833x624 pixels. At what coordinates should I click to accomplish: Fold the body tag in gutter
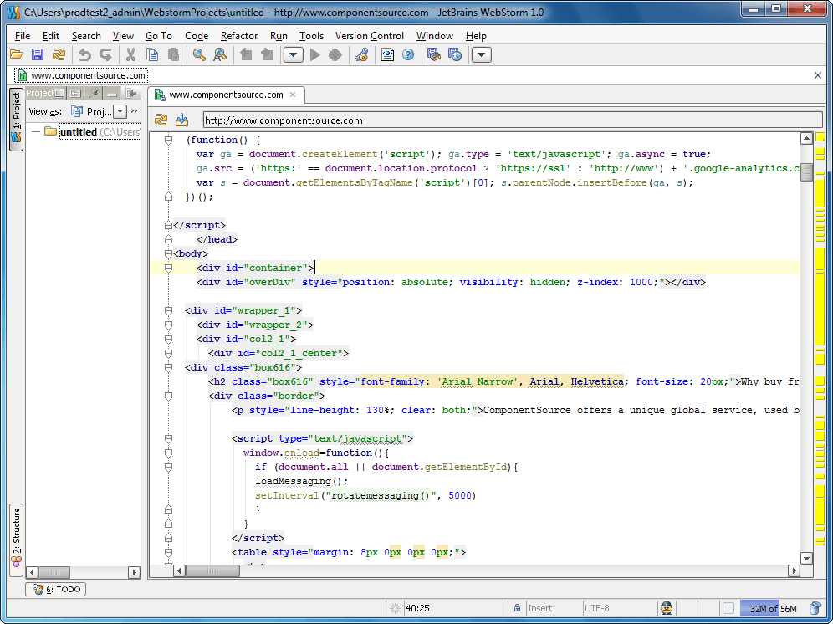(168, 254)
